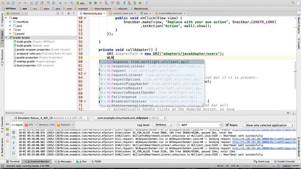
Task: Open the top-right Search Everywhere magnifier
Action: pos(293,3)
